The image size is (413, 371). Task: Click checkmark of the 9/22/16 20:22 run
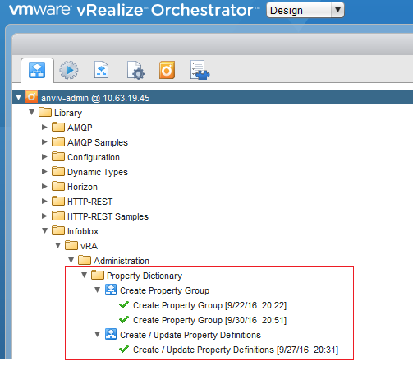click(x=124, y=304)
